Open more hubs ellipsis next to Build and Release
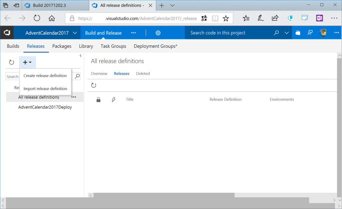 (134, 33)
